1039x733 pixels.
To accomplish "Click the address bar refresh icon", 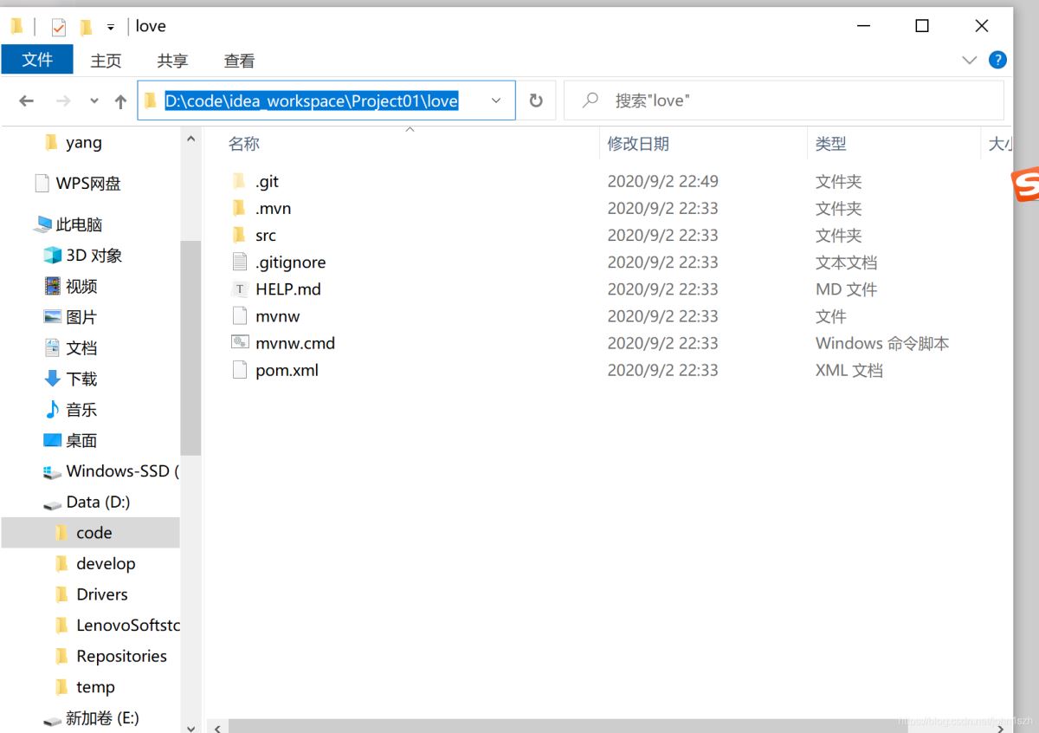I will (x=536, y=100).
